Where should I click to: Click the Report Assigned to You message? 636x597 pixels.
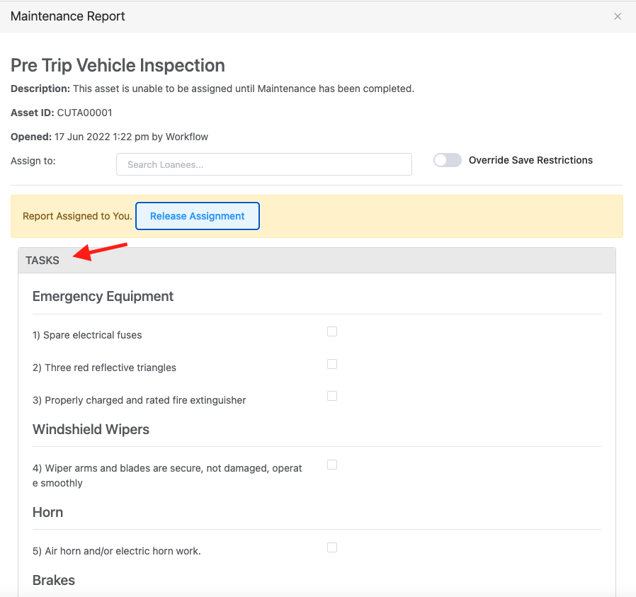click(x=77, y=216)
